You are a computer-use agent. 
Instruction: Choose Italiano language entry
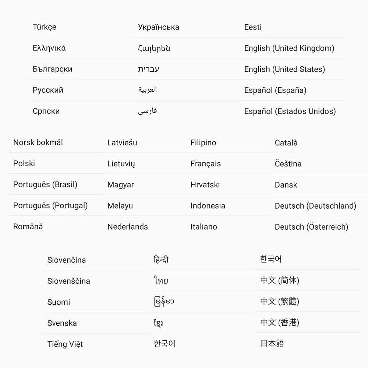tap(204, 227)
